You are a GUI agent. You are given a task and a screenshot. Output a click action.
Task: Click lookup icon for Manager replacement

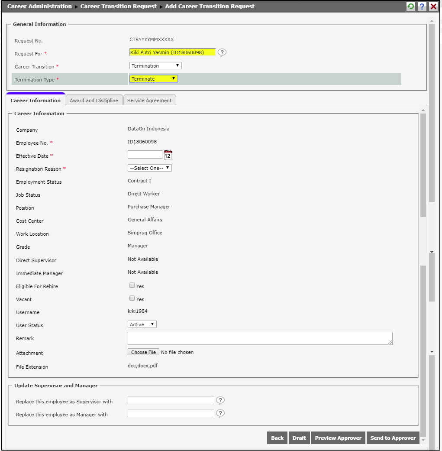click(220, 413)
